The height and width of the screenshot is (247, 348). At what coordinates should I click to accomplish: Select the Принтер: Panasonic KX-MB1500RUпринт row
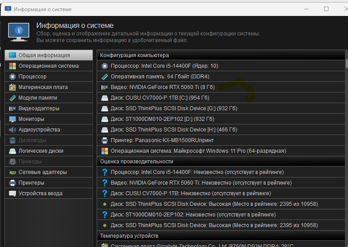(x=221, y=140)
